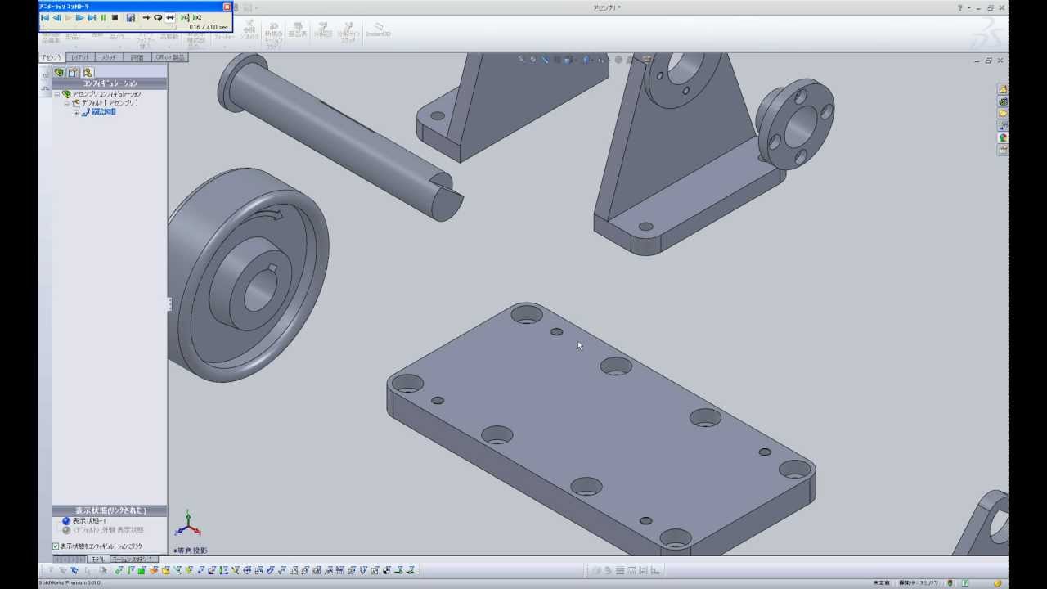Click the fifth task pane icon on right edge
This screenshot has width=1047, height=589.
pyautogui.click(x=1003, y=137)
